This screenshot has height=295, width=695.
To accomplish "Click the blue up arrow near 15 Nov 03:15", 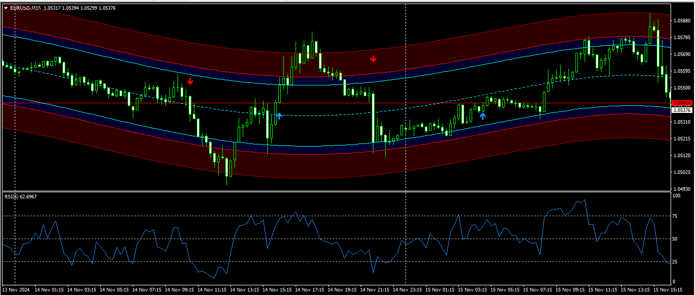I will point(482,116).
